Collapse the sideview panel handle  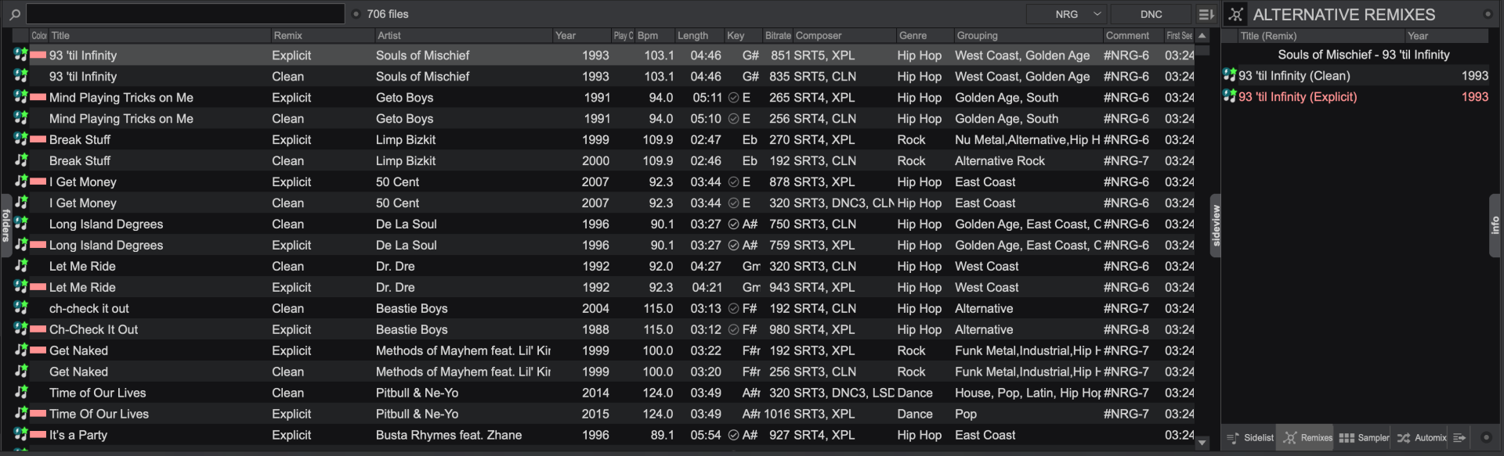1216,225
